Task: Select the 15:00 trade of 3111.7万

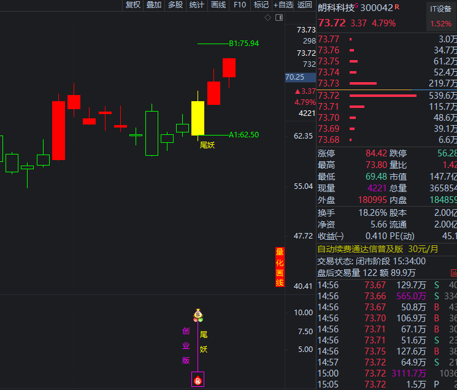Action: point(387,373)
